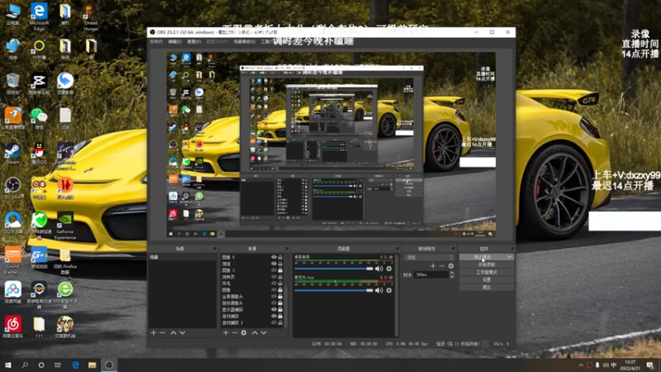
Task: Open the 麦克风/Aux audio settings gear
Action: (x=389, y=290)
